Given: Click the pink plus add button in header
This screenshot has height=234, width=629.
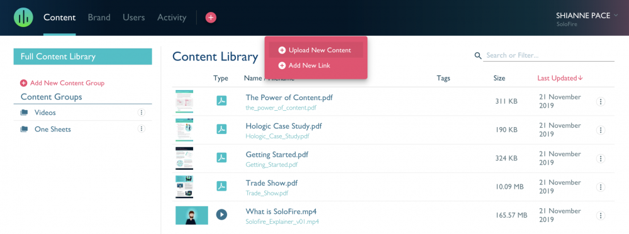Looking at the screenshot, I should click(211, 17).
